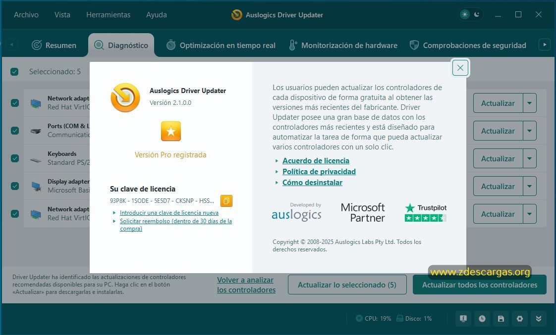Open the Acuerdo de licencia link
Image resolution: width=556 pixels, height=335 pixels.
coord(316,161)
